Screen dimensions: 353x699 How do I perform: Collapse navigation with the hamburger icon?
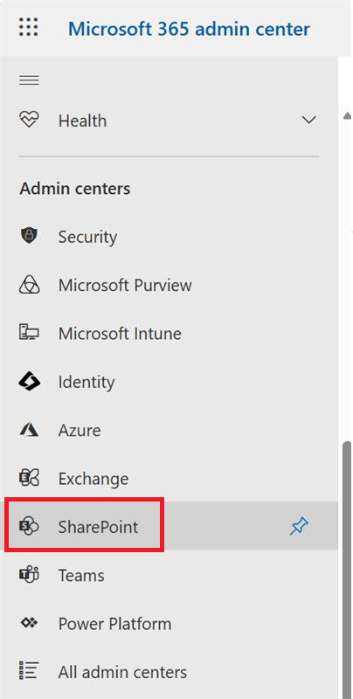29,80
